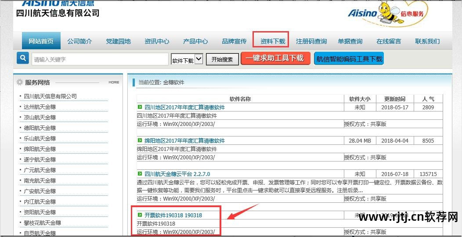462x237 pixels.
Task: Open the 注册码查询 menu item
Action: point(311,41)
